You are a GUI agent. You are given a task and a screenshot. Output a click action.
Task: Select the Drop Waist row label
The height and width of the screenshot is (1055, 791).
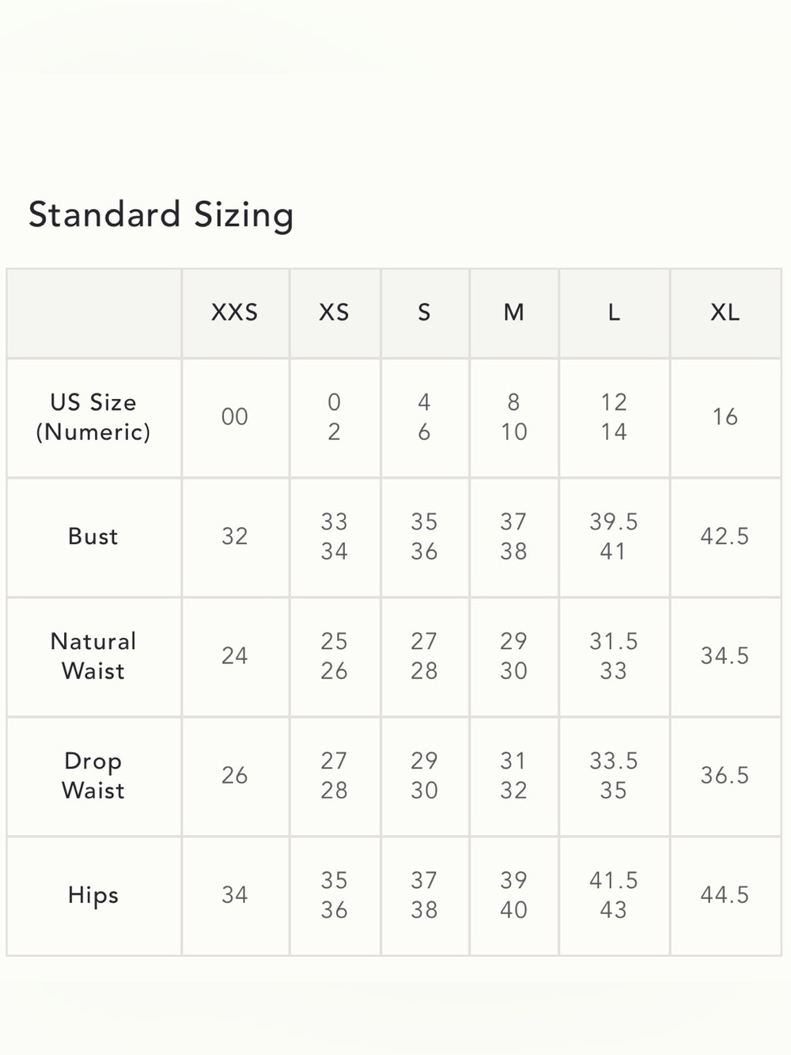point(93,776)
